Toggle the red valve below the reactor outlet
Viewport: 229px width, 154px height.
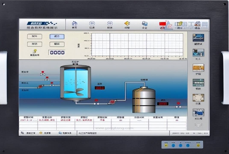tap(96, 102)
